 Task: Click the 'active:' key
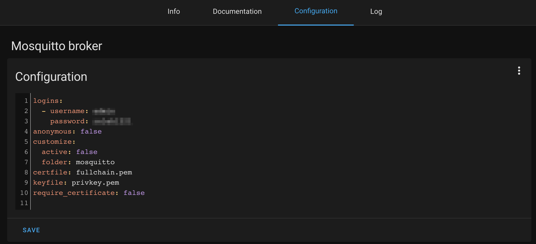tap(56, 152)
